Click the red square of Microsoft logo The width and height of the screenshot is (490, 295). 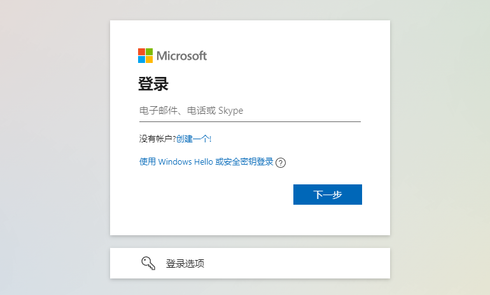tap(141, 52)
